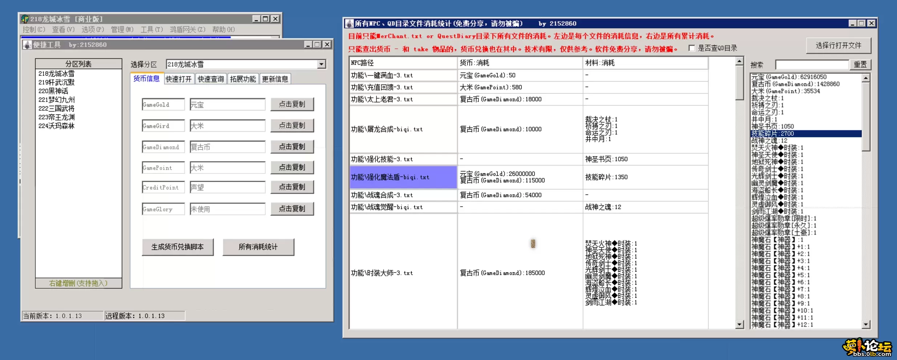
Task: Click the 所有消耗统计 button
Action: click(258, 247)
